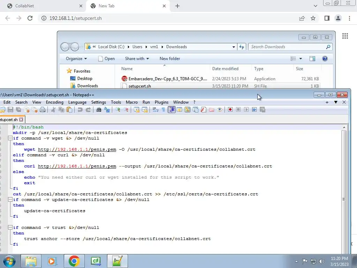The image size is (357, 268).
Task: Save the file with the Notepad++ Save icon
Action: pyautogui.click(x=10, y=110)
